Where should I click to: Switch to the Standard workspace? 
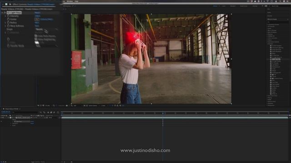[x=233, y=6]
